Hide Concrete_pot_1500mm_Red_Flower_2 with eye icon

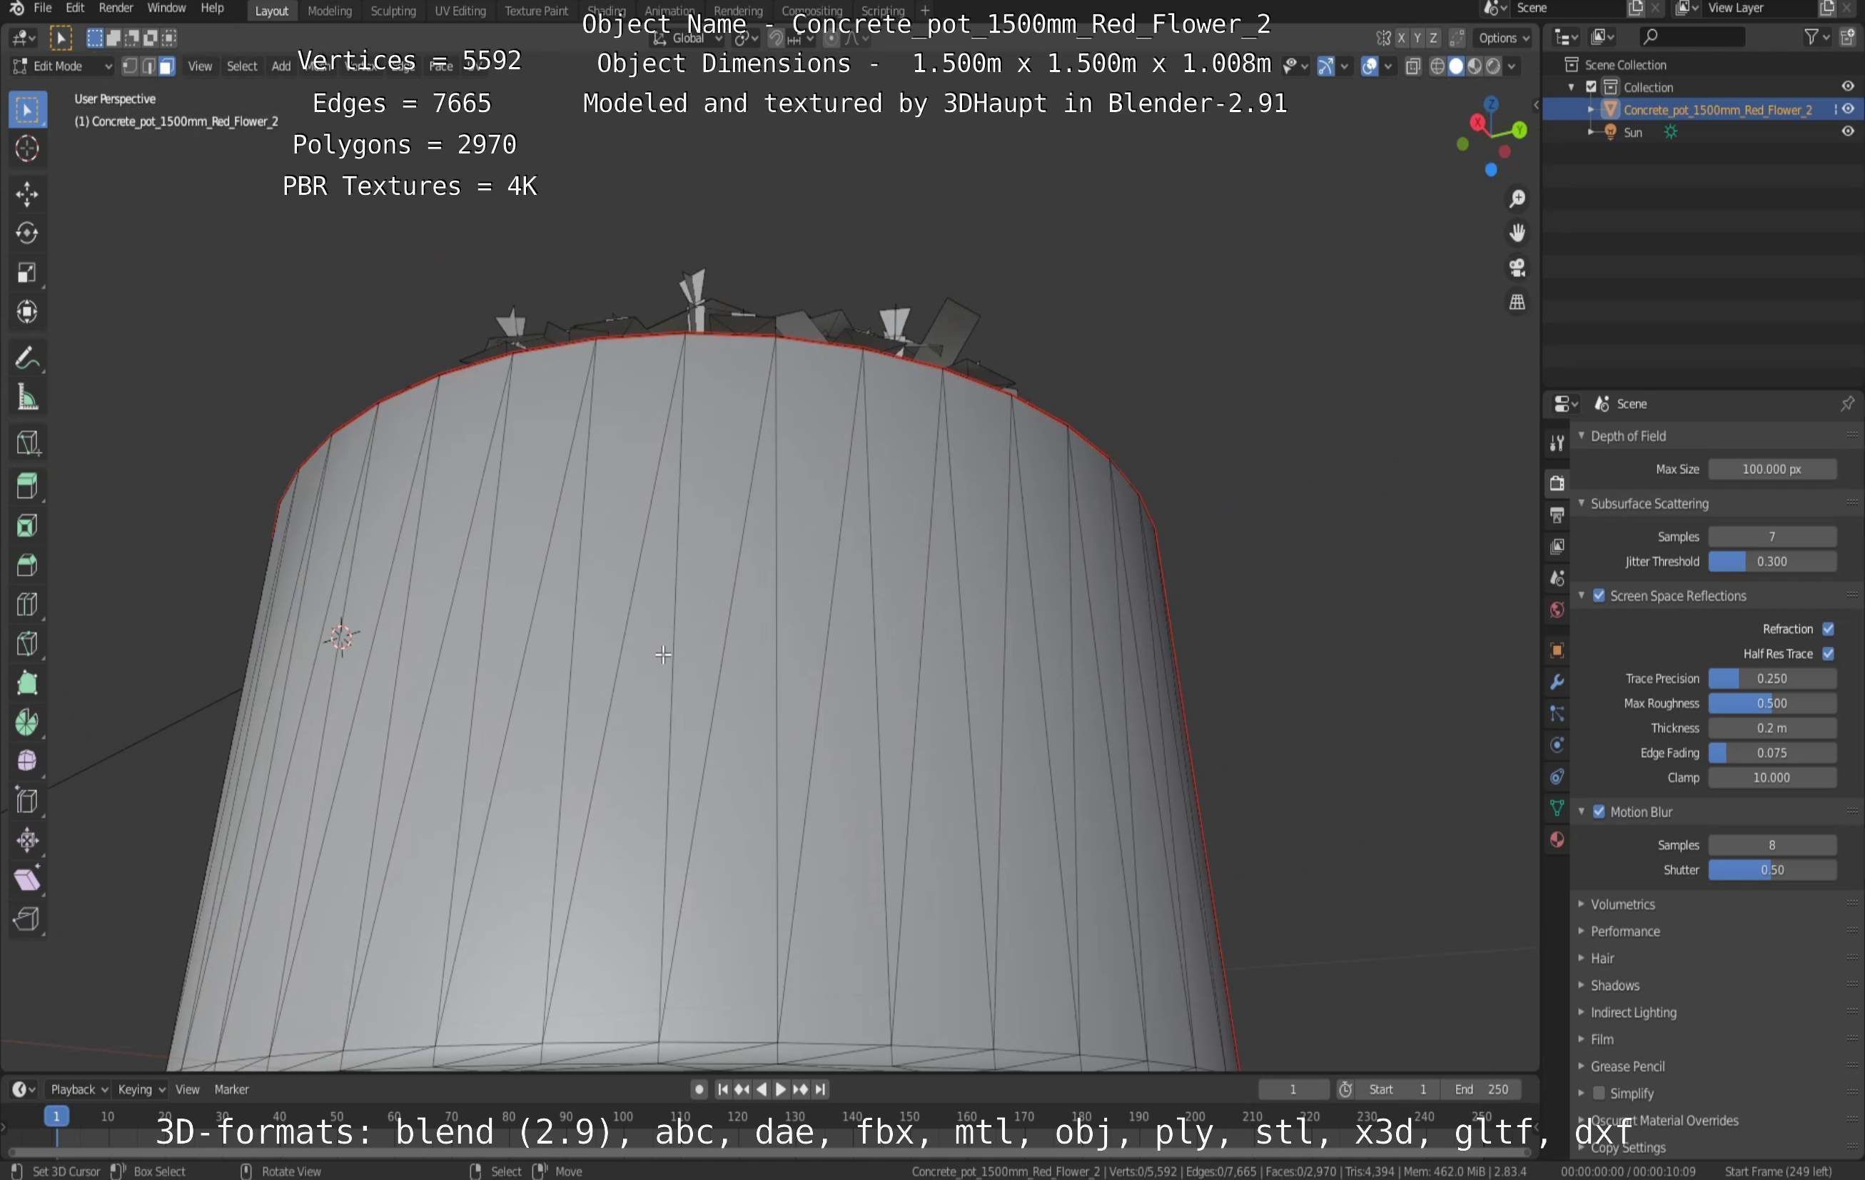1848,109
